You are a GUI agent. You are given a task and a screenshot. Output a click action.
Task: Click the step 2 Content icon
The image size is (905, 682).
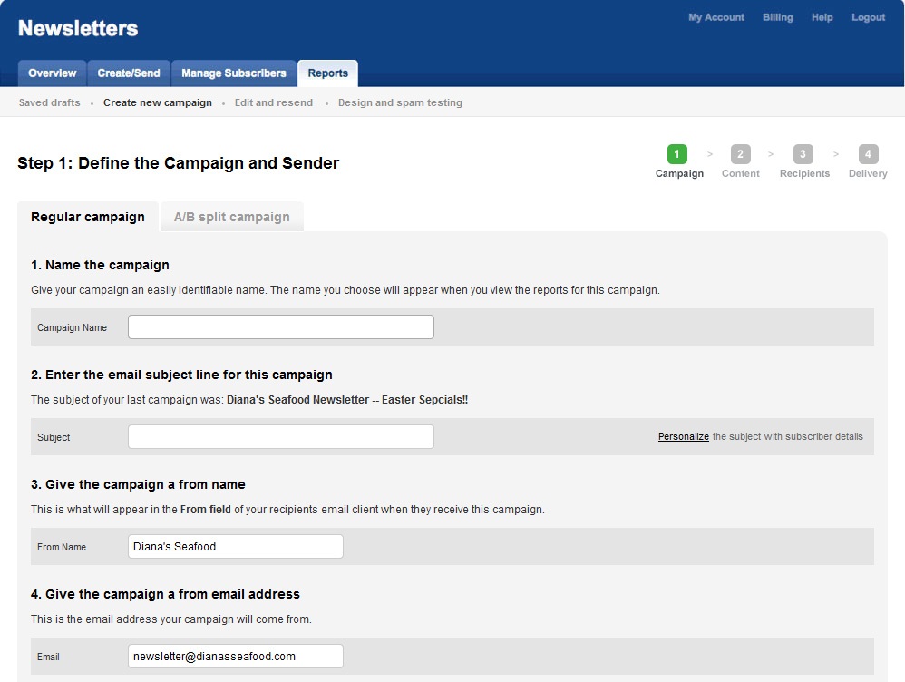pos(741,154)
